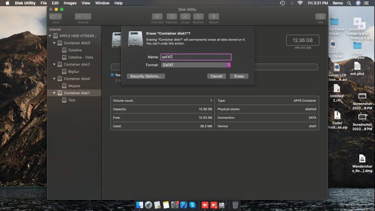Open the Info toolbar icon
The image size is (375, 211).
320,17
